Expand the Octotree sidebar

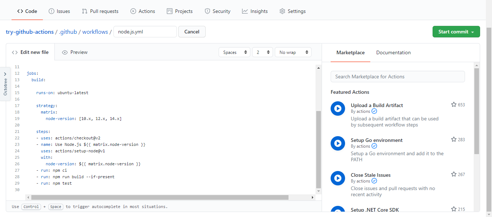(x=5, y=84)
